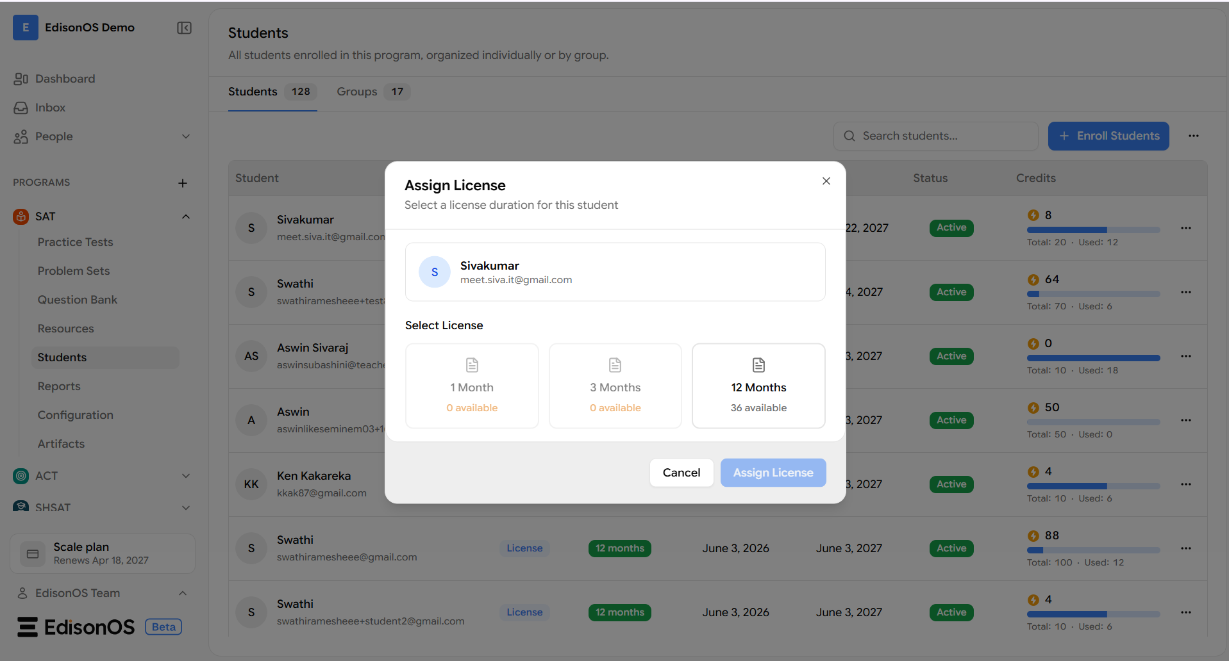Click the add program plus icon

click(x=183, y=183)
